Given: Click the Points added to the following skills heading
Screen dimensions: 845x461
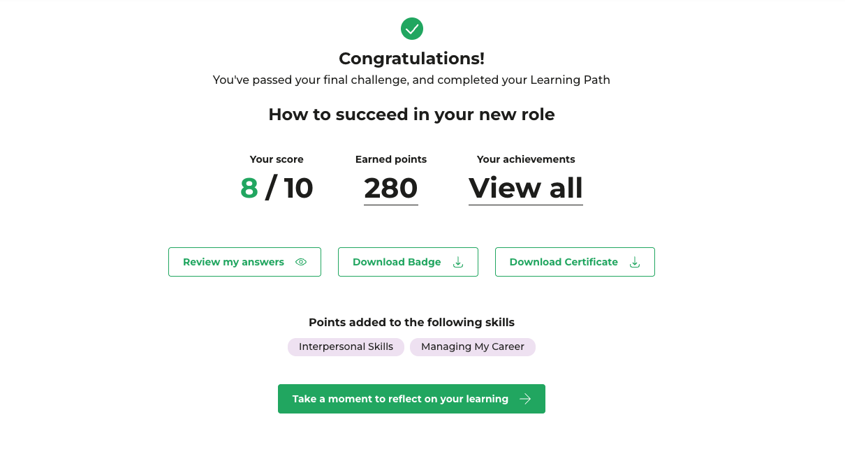Looking at the screenshot, I should [411, 323].
